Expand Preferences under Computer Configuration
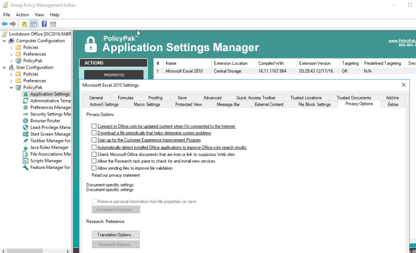416x253 pixels. 11,54
